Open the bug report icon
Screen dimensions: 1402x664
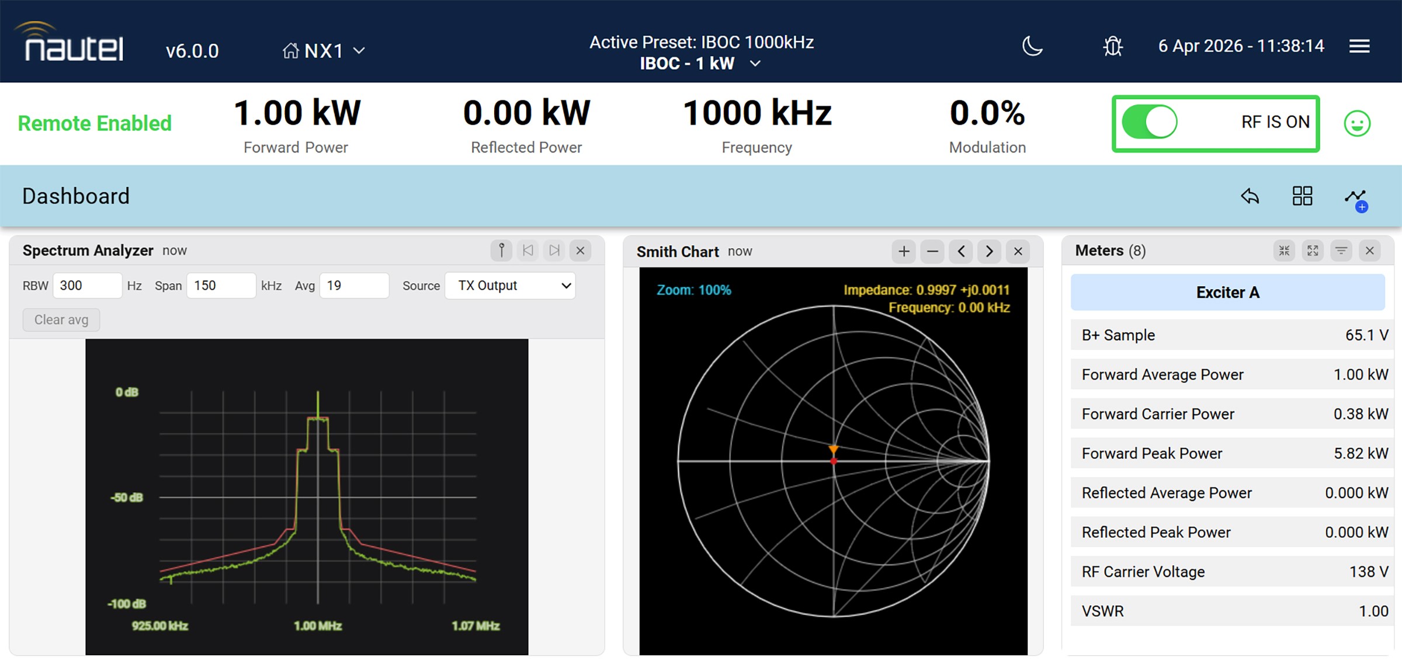click(x=1113, y=46)
